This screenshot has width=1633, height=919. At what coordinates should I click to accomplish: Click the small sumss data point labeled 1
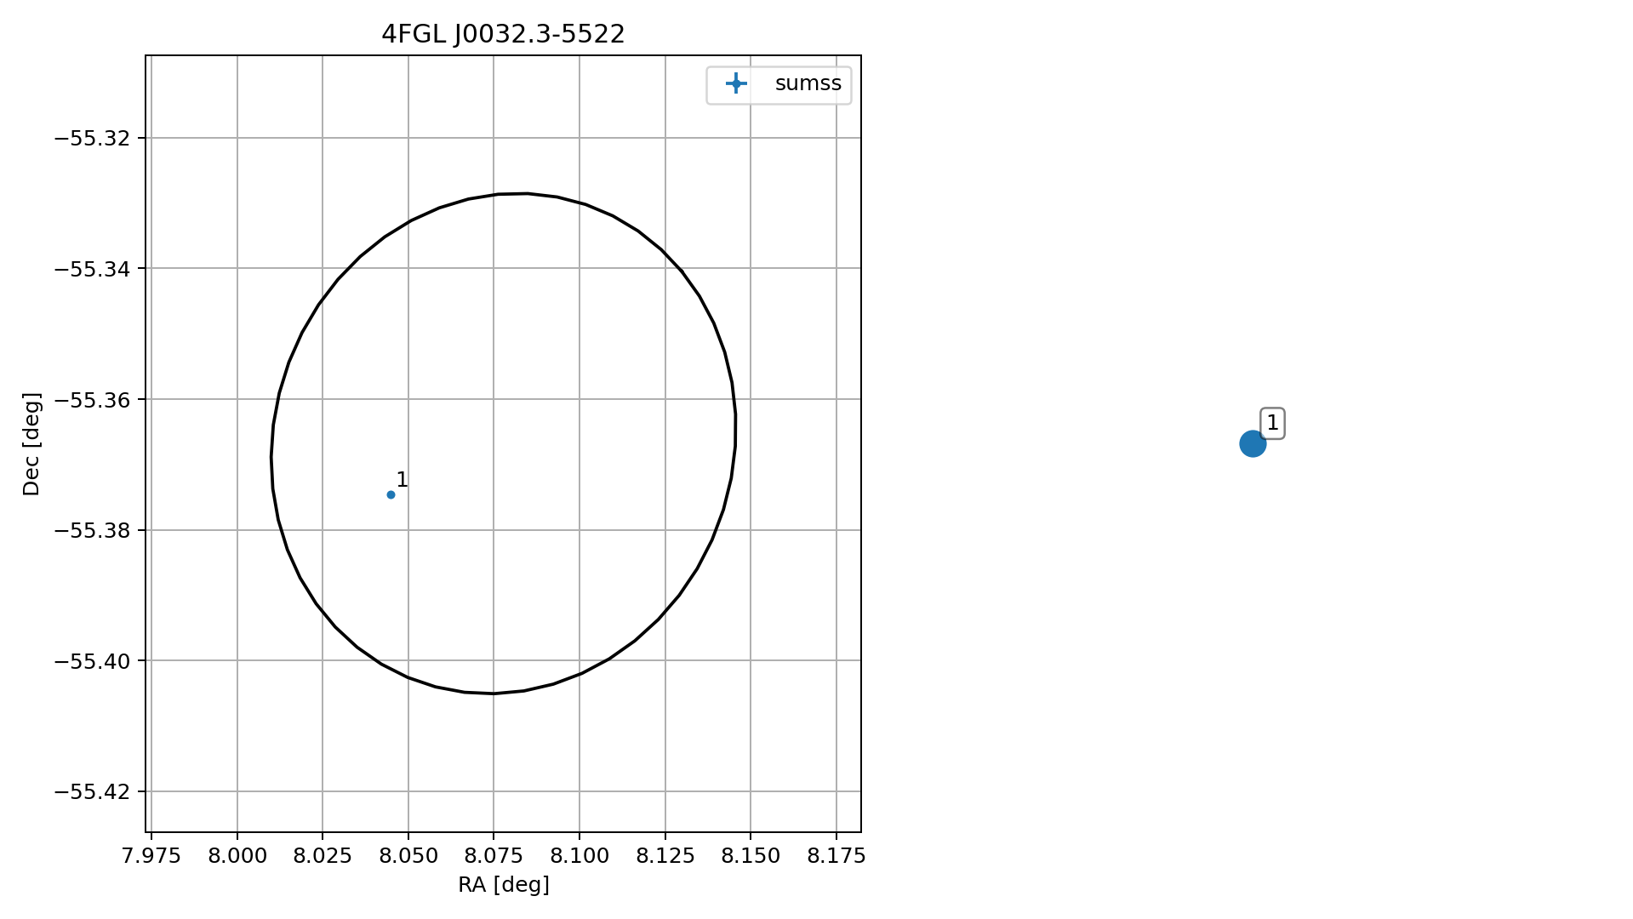[x=391, y=494]
